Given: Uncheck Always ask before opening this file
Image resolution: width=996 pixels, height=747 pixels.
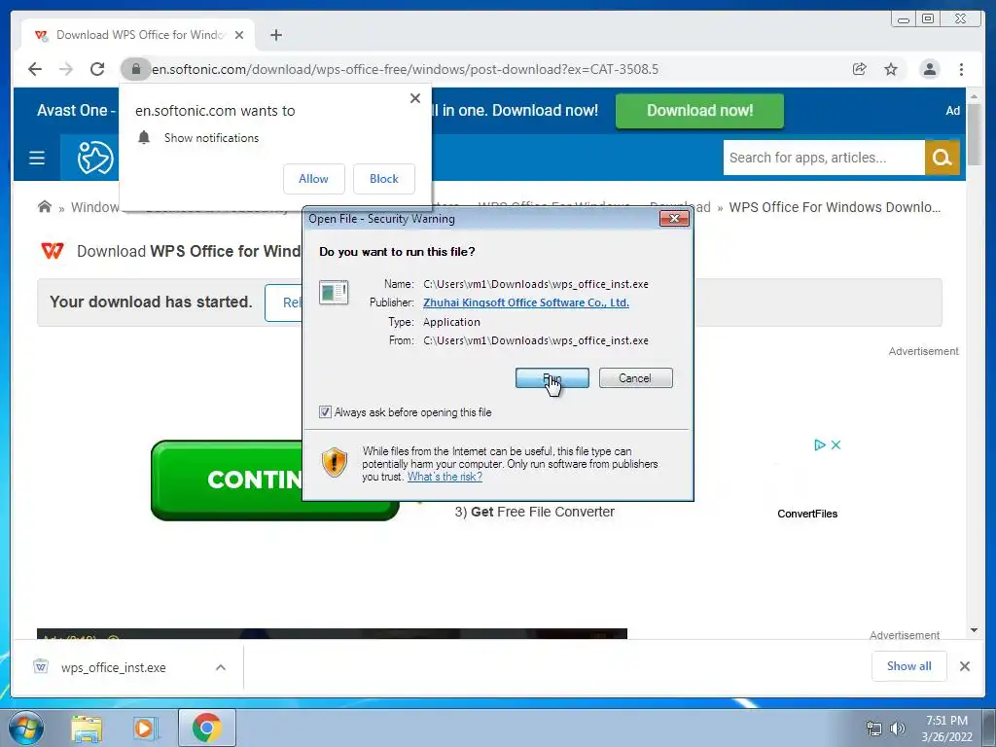Looking at the screenshot, I should click(325, 412).
